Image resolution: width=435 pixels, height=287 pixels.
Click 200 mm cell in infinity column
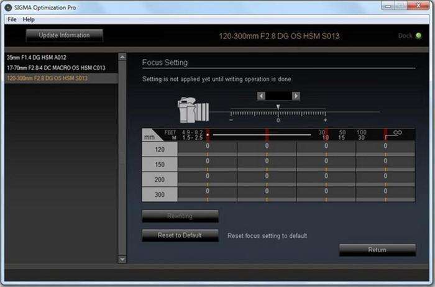click(x=385, y=179)
